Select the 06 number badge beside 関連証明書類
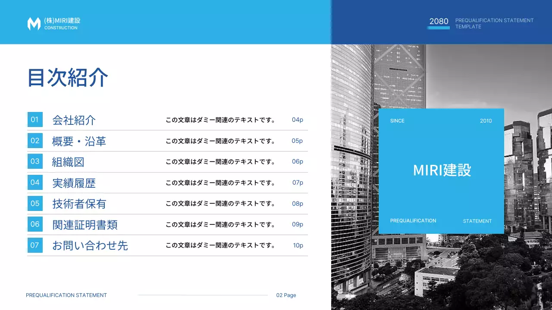Image resolution: width=552 pixels, height=310 pixels. [x=35, y=224]
